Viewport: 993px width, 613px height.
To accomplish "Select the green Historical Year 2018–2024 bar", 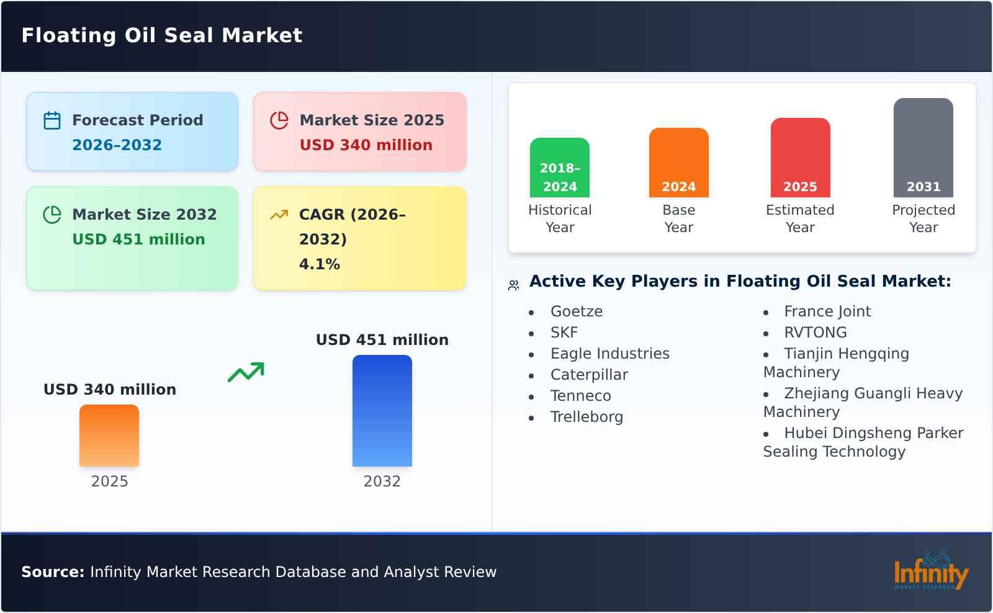I will (x=559, y=168).
